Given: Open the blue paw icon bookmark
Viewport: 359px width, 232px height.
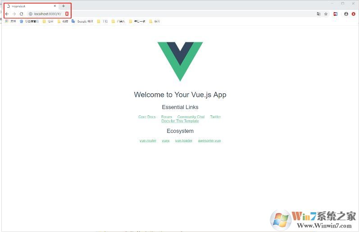Looking at the screenshot, I should 29,21.
